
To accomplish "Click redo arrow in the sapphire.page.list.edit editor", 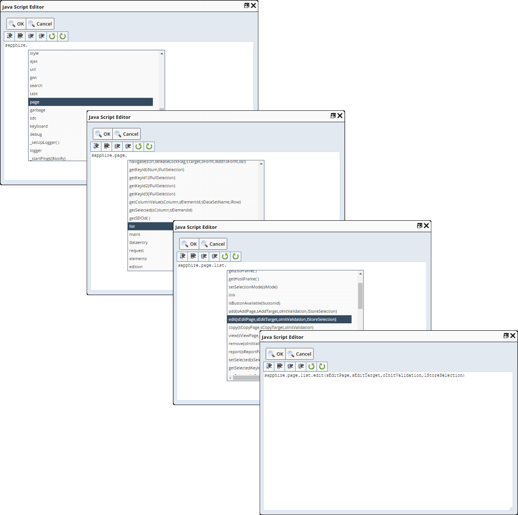I will 322,366.
